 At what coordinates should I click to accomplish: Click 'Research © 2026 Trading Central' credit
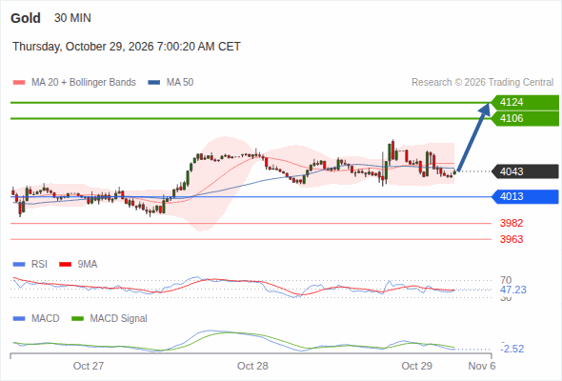(x=482, y=83)
